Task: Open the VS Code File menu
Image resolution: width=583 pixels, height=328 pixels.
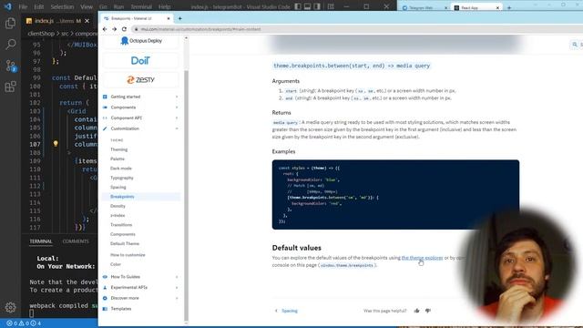Action: [x=23, y=6]
